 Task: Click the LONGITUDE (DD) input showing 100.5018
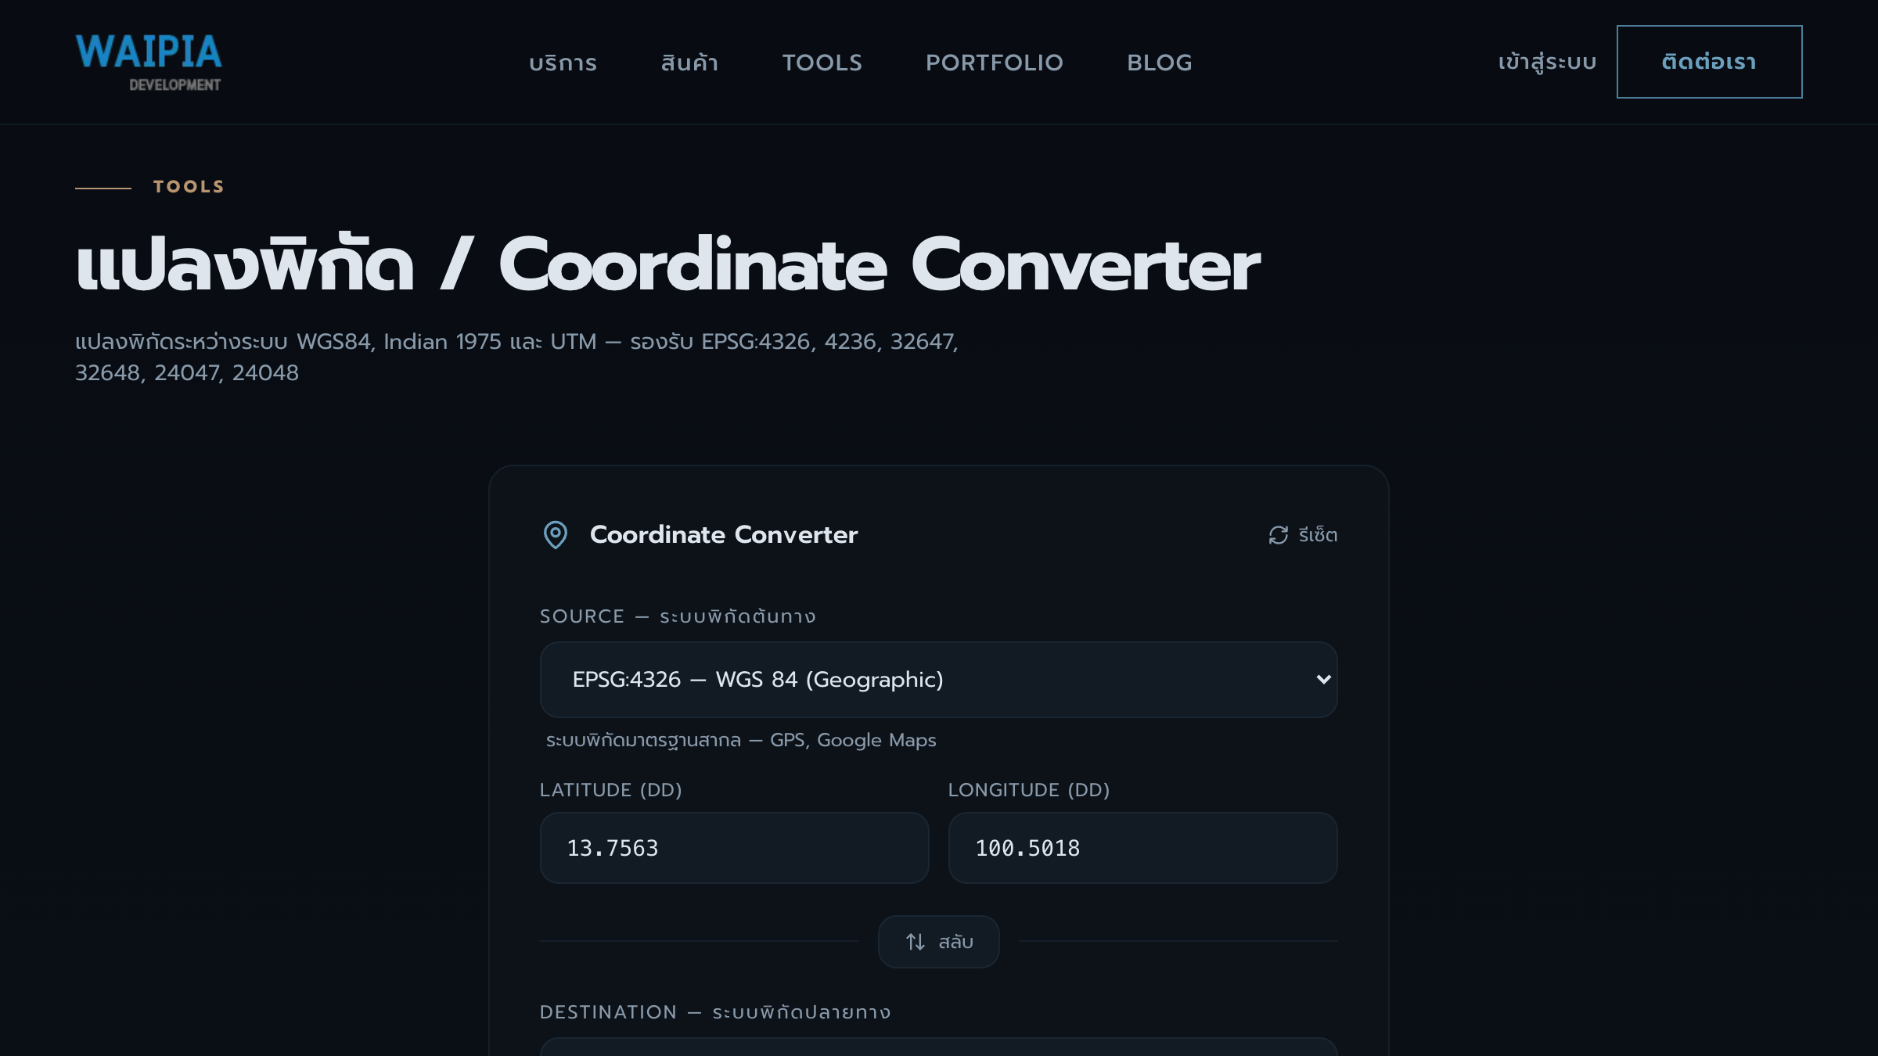click(x=1142, y=848)
